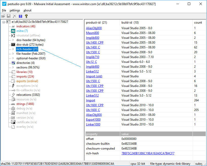Click the tls-callbacks key icon

13,90
